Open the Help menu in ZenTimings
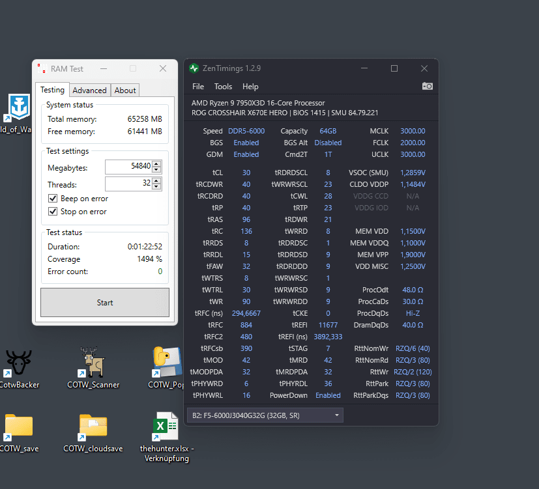This screenshot has height=489, width=539. pyautogui.click(x=250, y=87)
